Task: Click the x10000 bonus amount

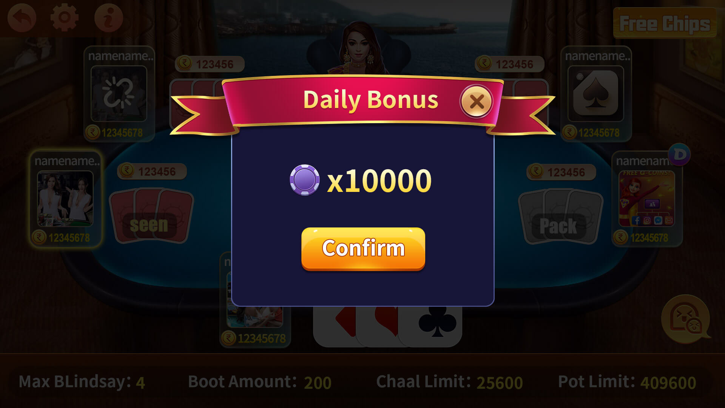Action: click(379, 181)
